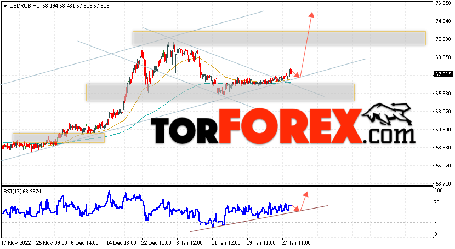Click the 11 Jan 12:00 date label
Screen dimensions: 455x249
tap(226, 242)
